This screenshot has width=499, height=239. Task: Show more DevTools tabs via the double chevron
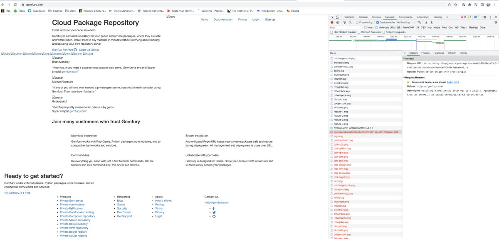pyautogui.click(x=447, y=17)
